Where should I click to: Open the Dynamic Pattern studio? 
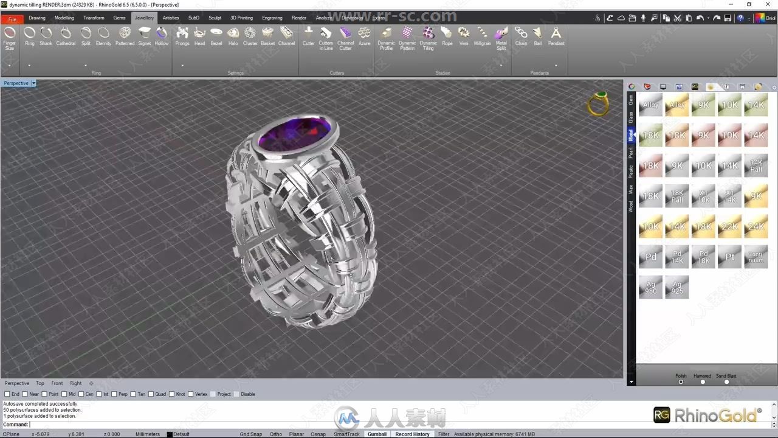point(407,38)
